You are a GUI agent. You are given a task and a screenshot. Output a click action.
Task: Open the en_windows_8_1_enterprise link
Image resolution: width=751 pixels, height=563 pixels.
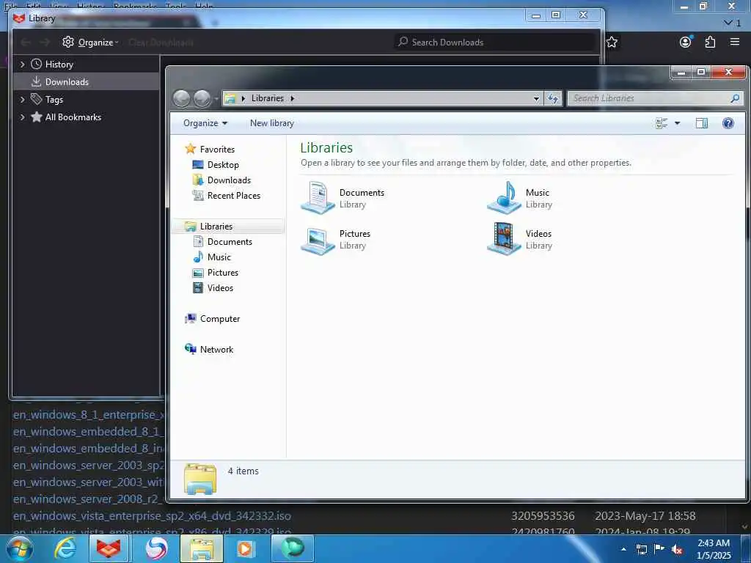tap(89, 415)
